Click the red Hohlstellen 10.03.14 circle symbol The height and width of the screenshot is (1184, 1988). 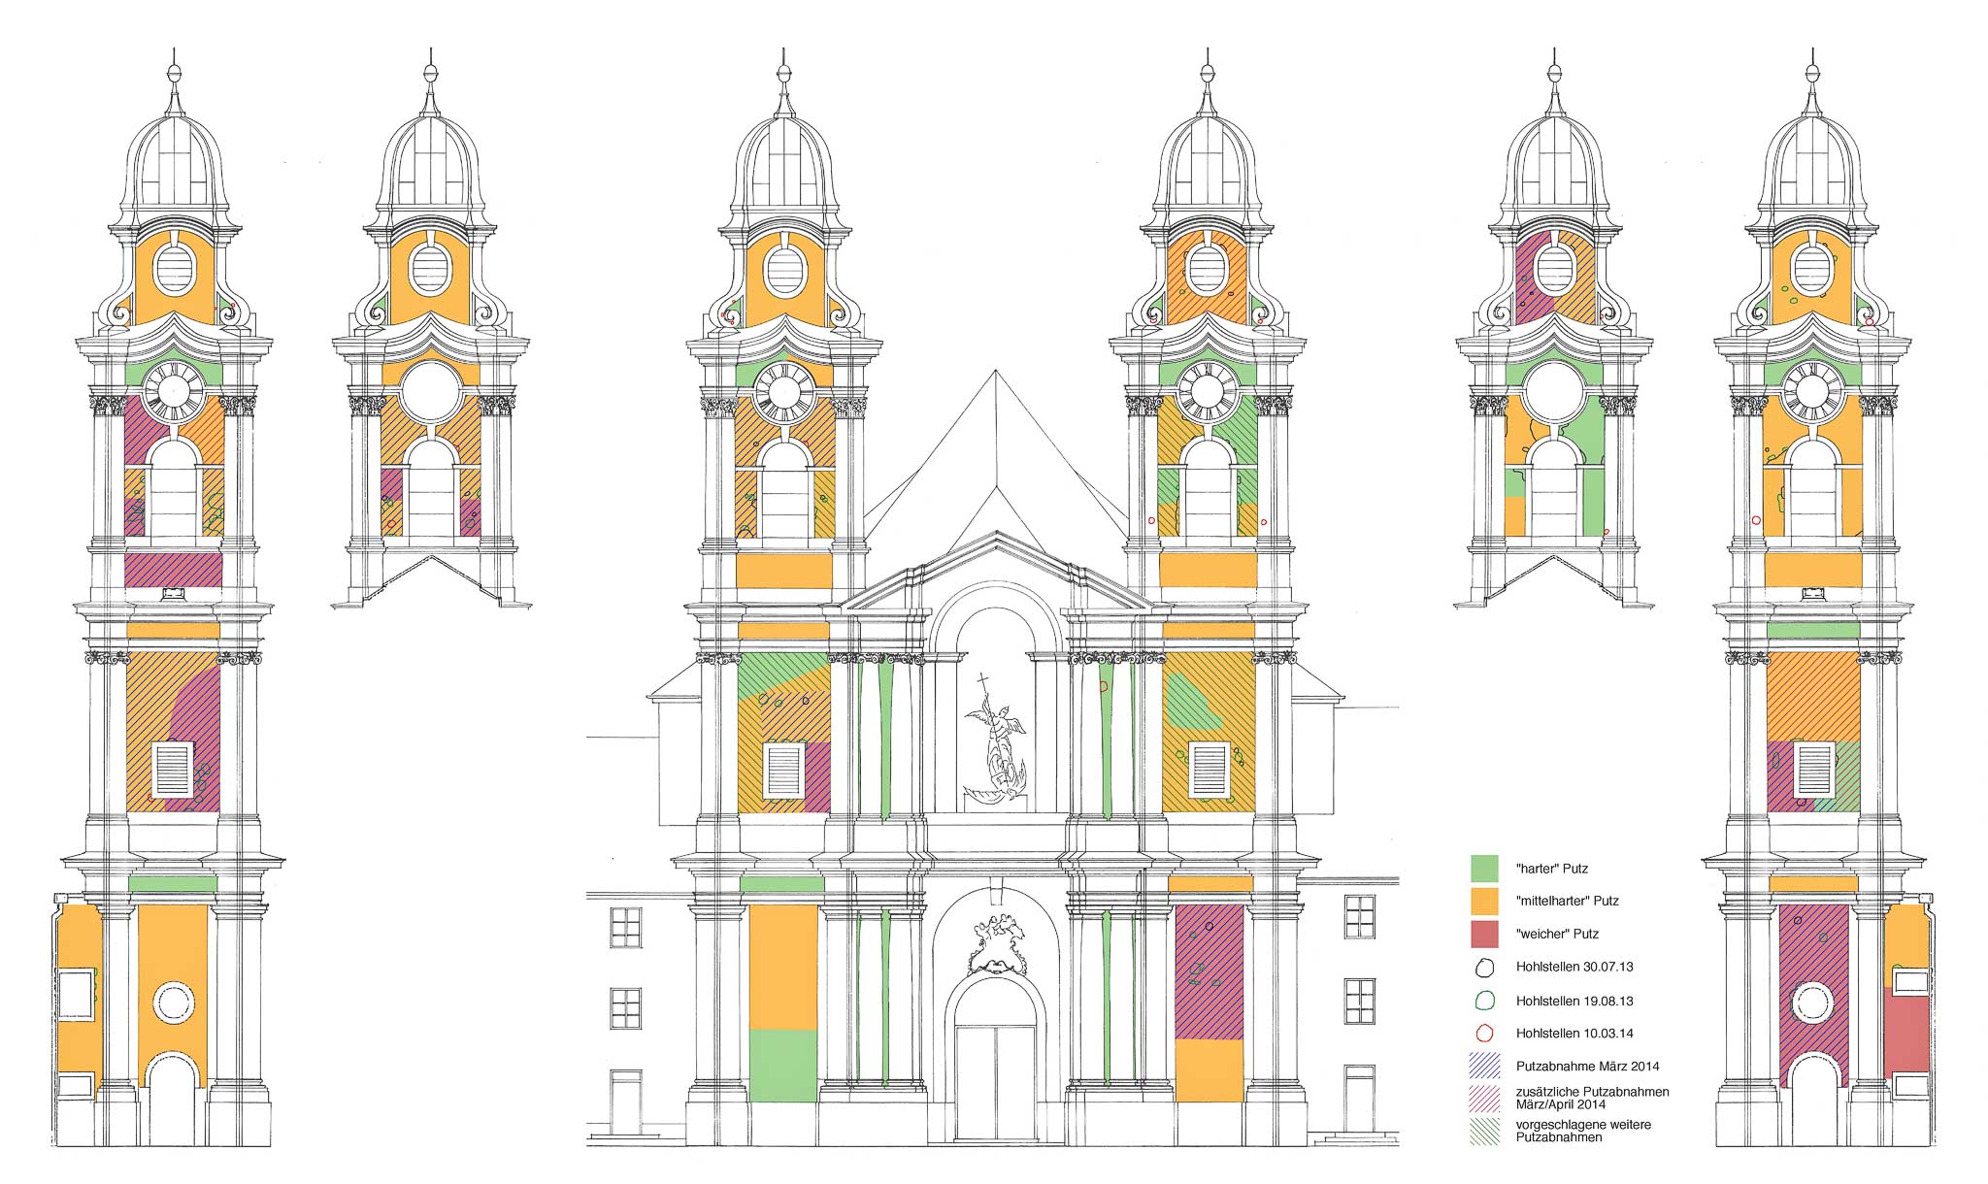point(1484,1034)
